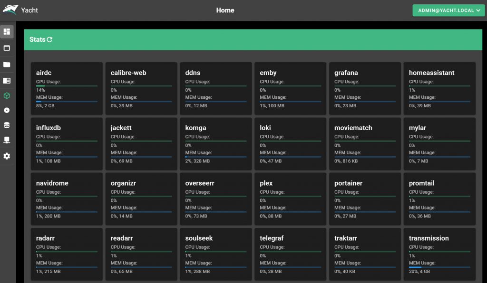
Task: Click the transmission MEM usage bar
Action: (x=439, y=267)
